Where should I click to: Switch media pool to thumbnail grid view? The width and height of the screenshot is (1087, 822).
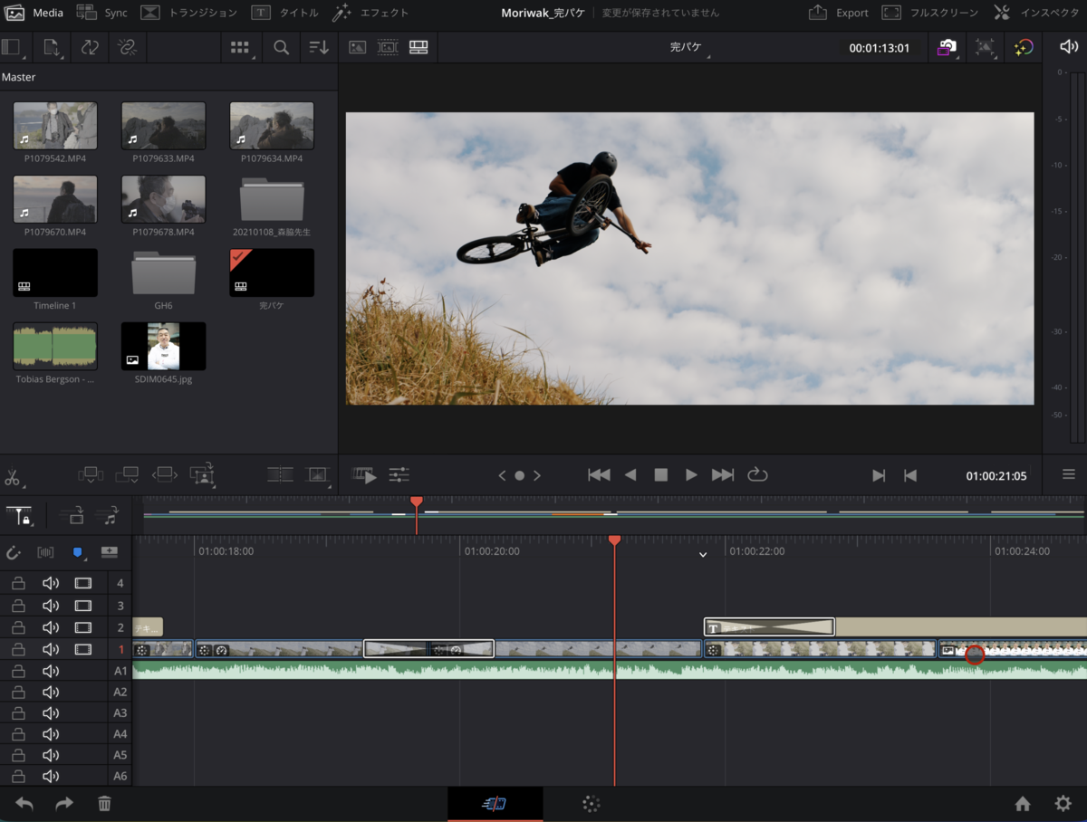[x=239, y=48]
